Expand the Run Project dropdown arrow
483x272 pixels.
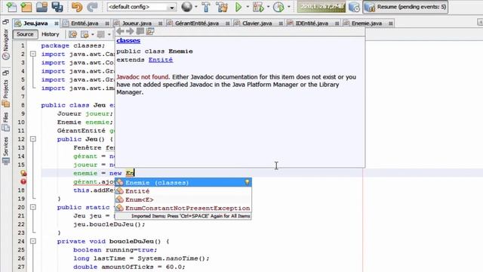248,7
